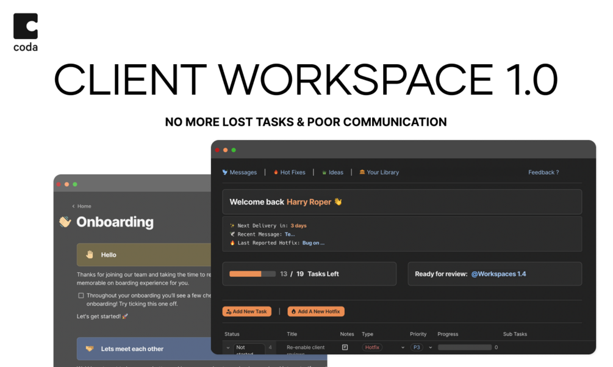613x367 pixels.
Task: Open notes icon in Re-enable client row
Action: 345,347
